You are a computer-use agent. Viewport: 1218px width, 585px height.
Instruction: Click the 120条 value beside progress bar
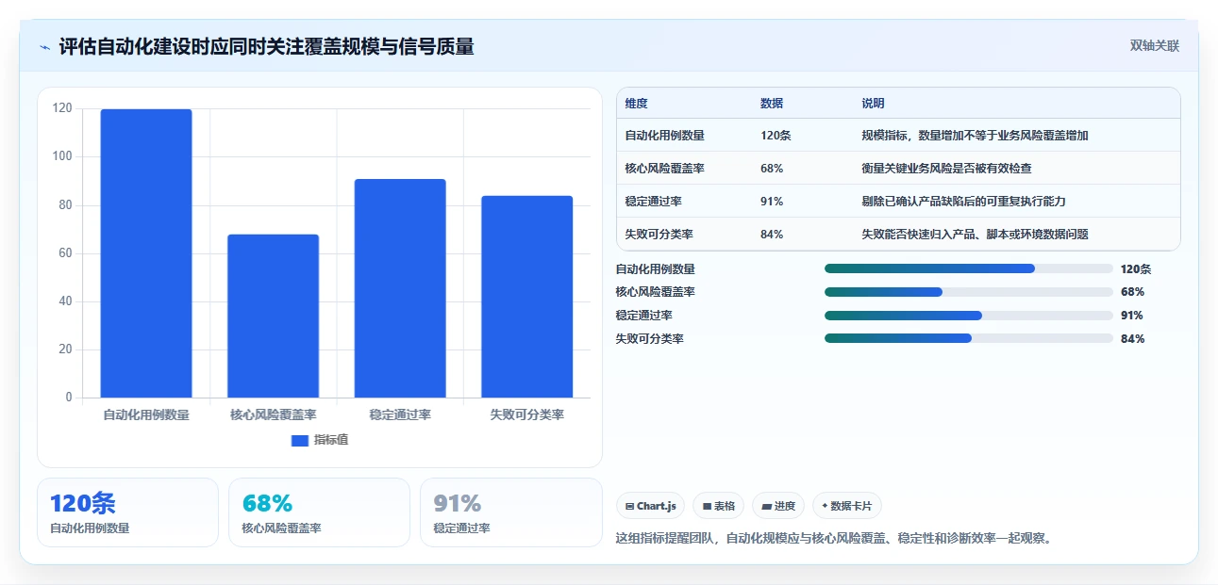coord(1136,268)
